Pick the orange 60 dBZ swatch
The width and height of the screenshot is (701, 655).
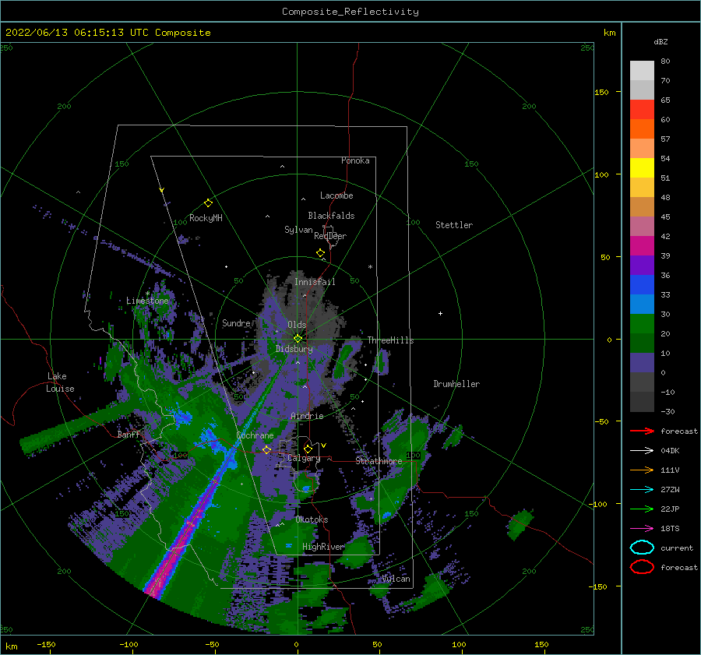click(x=642, y=129)
